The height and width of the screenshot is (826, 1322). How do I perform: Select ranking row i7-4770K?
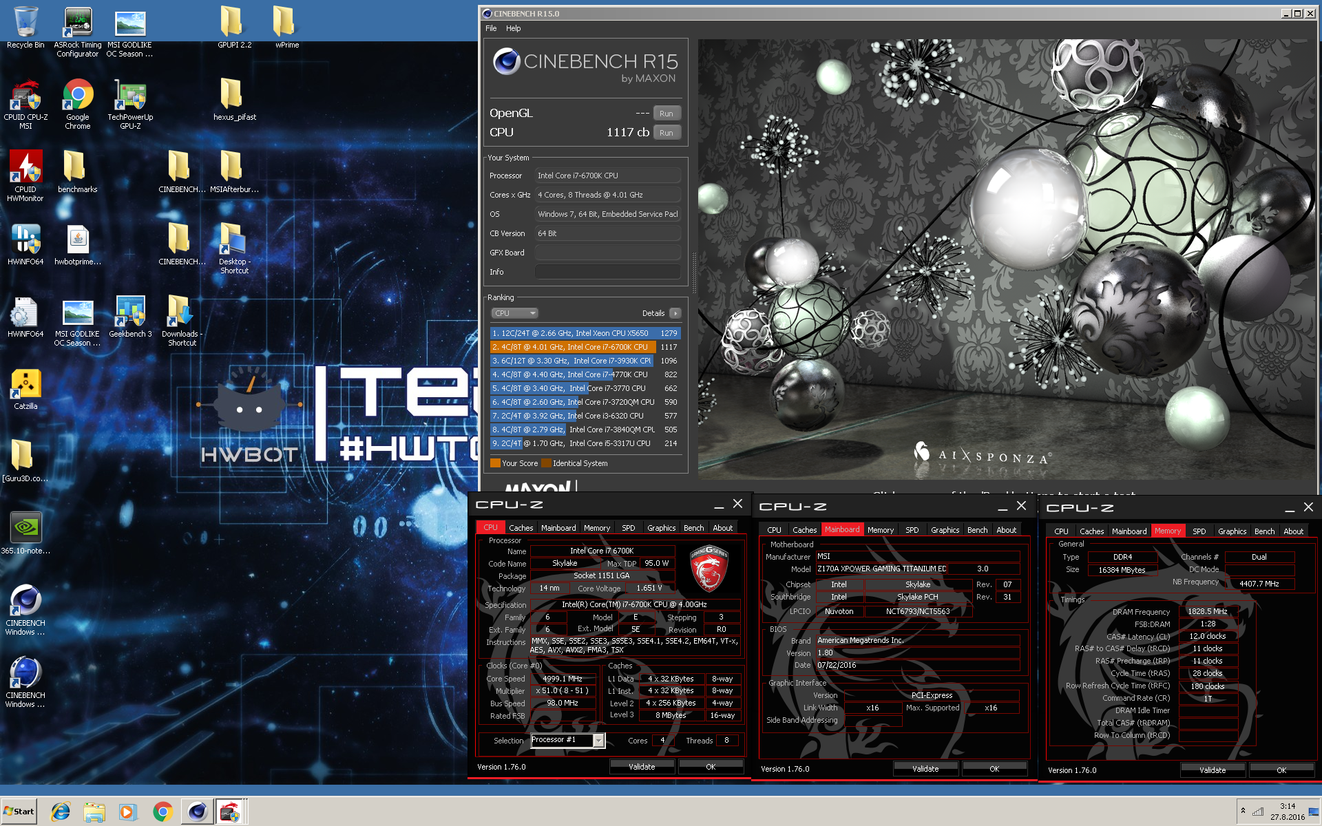[585, 374]
